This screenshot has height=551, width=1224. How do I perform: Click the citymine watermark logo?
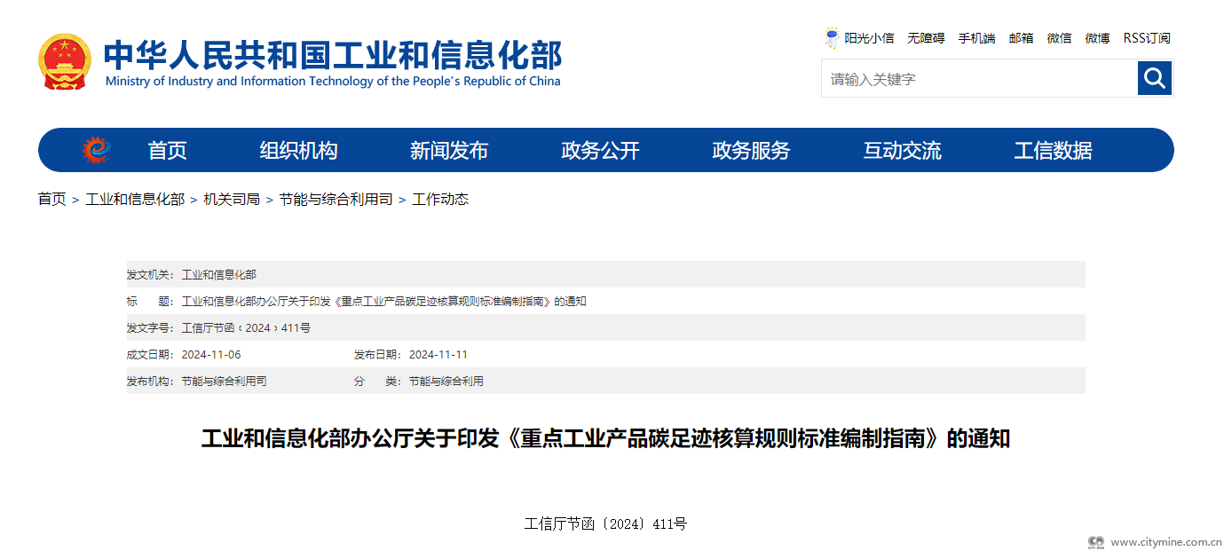click(1097, 541)
